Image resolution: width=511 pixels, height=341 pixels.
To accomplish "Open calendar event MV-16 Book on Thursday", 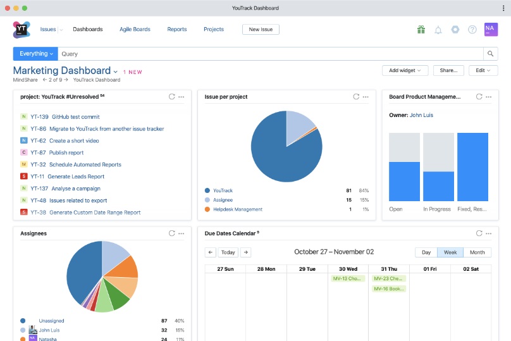I will 389,288.
